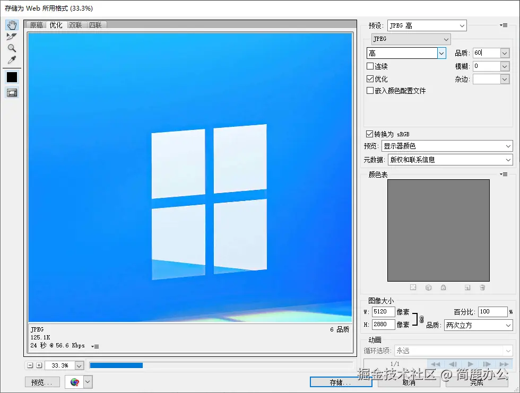
Task: Go to first animation frame
Action: click(436, 364)
